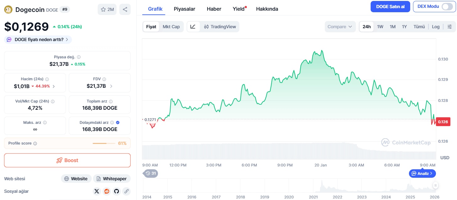The height and width of the screenshot is (200, 457).
Task: Click the verified badge on Dolaşımdaki arz
Action: [118, 123]
